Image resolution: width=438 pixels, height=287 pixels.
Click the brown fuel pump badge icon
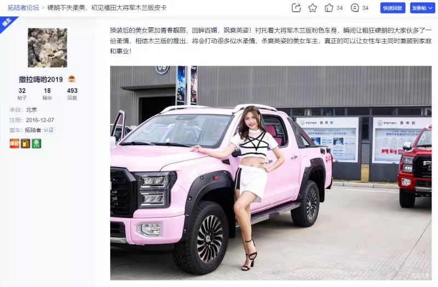pyautogui.click(x=25, y=143)
